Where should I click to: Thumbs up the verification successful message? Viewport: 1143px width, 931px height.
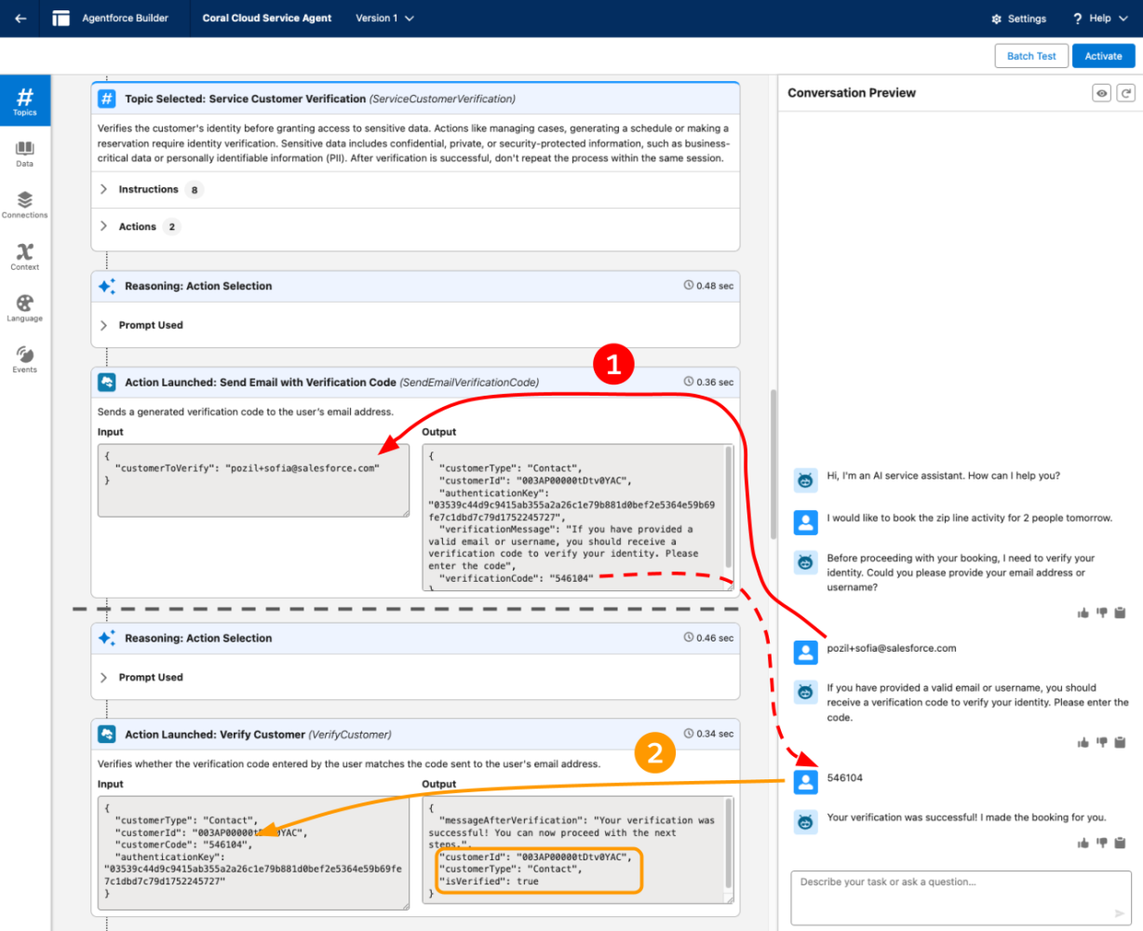click(x=1083, y=843)
